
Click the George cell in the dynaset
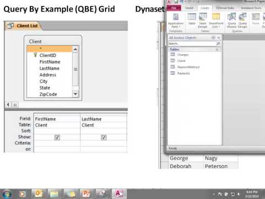coord(185,158)
